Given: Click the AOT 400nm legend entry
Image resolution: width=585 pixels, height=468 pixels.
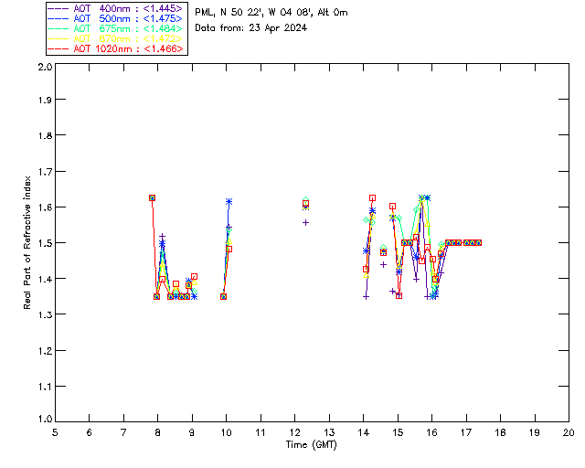Looking at the screenshot, I should coord(116,8).
